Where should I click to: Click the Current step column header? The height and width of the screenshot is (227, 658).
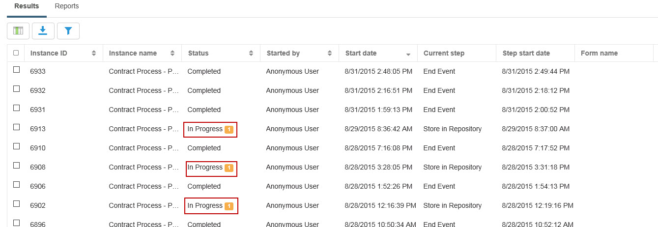444,53
